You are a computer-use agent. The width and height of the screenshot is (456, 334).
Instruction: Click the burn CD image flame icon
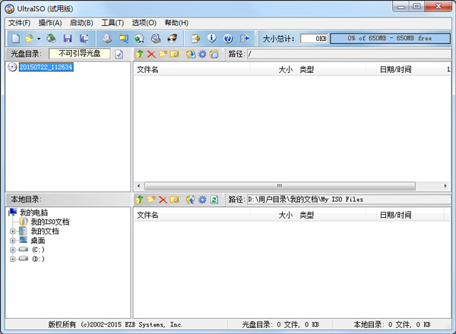point(173,38)
